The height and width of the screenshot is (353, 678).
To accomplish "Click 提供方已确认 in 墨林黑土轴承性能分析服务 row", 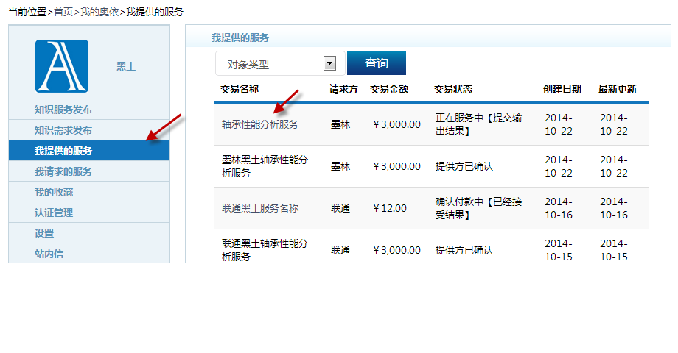I will 464,167.
